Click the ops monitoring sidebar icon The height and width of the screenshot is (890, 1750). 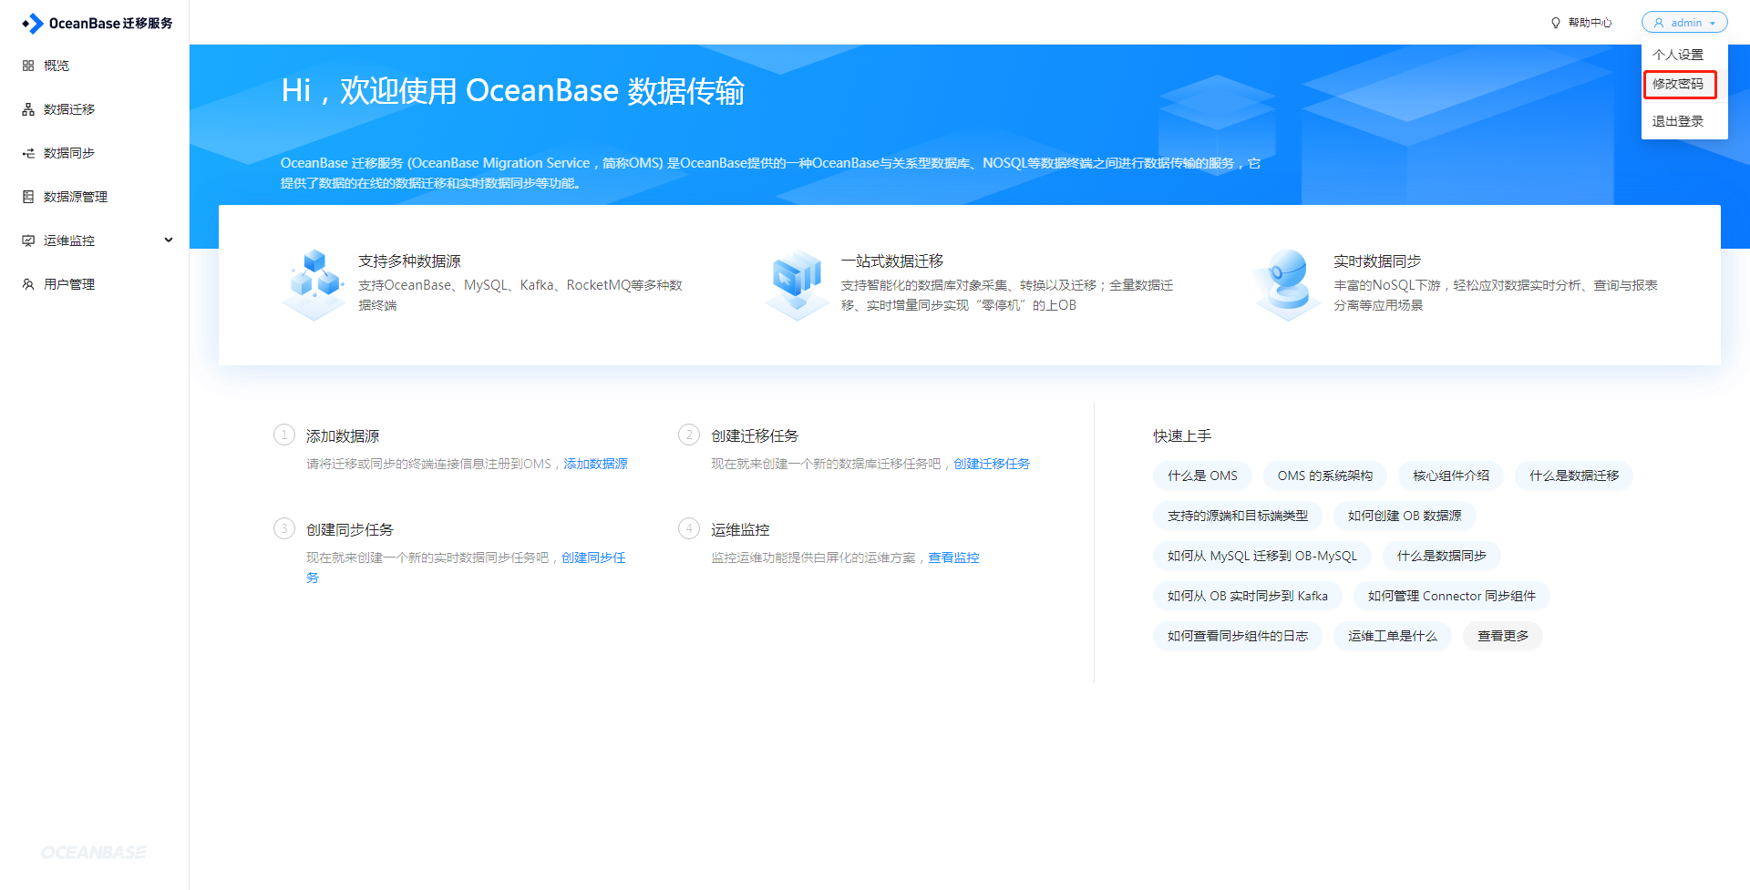(x=28, y=240)
